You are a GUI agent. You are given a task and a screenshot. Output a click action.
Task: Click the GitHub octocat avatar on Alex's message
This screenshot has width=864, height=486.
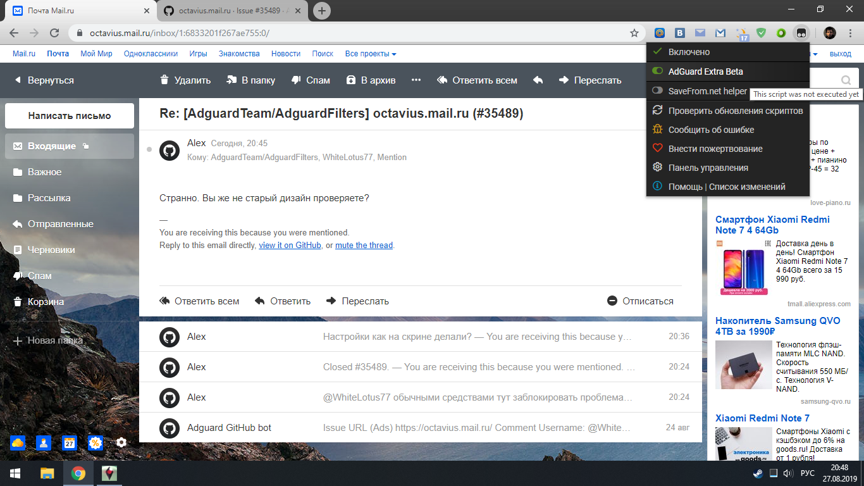170,151
